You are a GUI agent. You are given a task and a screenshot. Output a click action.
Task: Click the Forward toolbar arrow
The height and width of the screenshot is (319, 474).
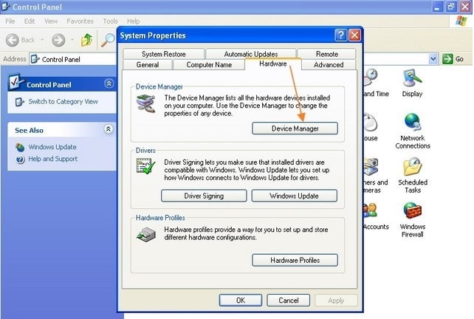point(58,40)
